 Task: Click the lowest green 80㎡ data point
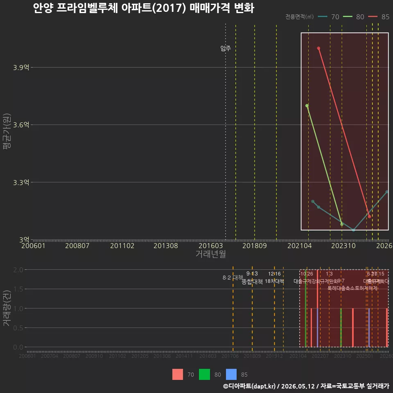(341, 224)
